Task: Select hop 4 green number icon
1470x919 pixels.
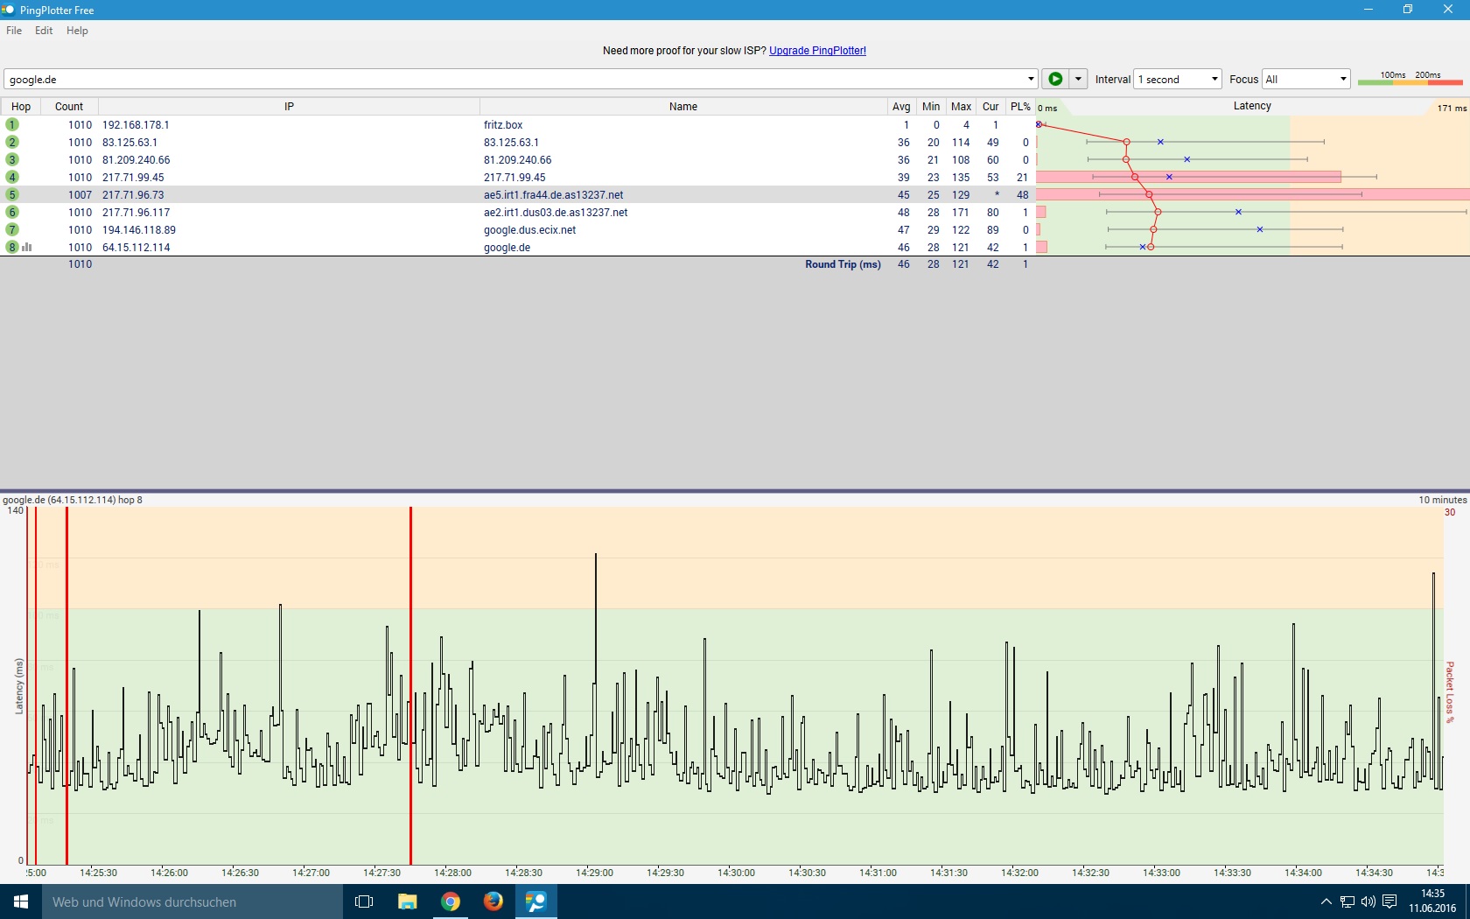Action: 12,177
